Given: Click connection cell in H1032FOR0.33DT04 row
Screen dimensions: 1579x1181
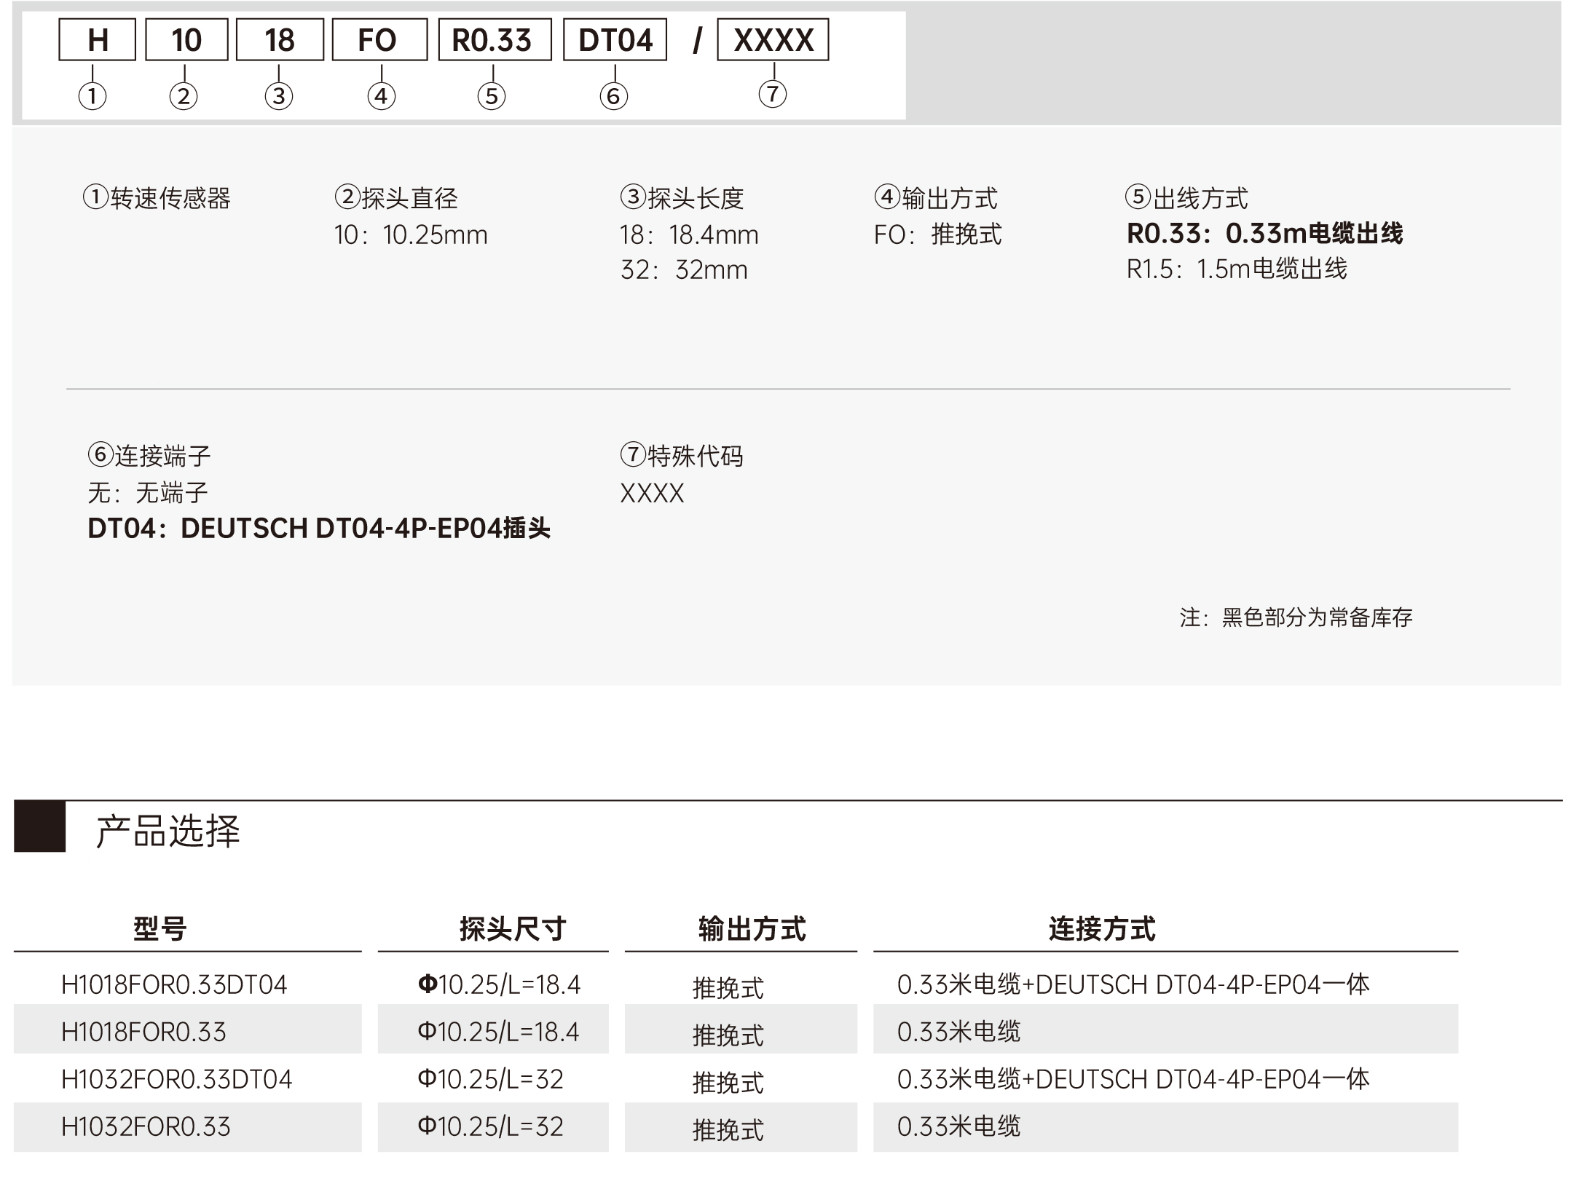Looking at the screenshot, I should 1133,1079.
